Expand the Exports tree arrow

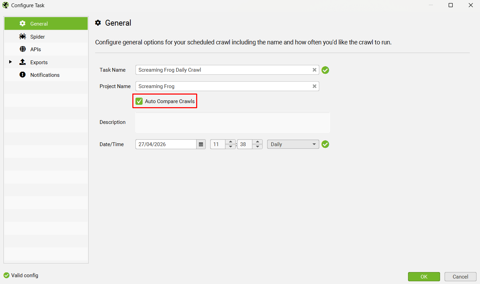[x=10, y=62]
